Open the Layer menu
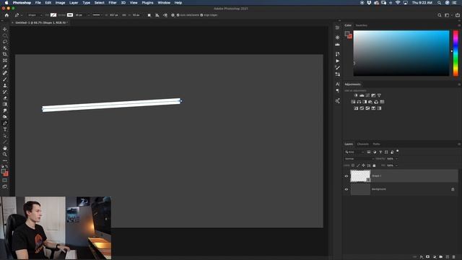462x260 pixels. pos(74,3)
